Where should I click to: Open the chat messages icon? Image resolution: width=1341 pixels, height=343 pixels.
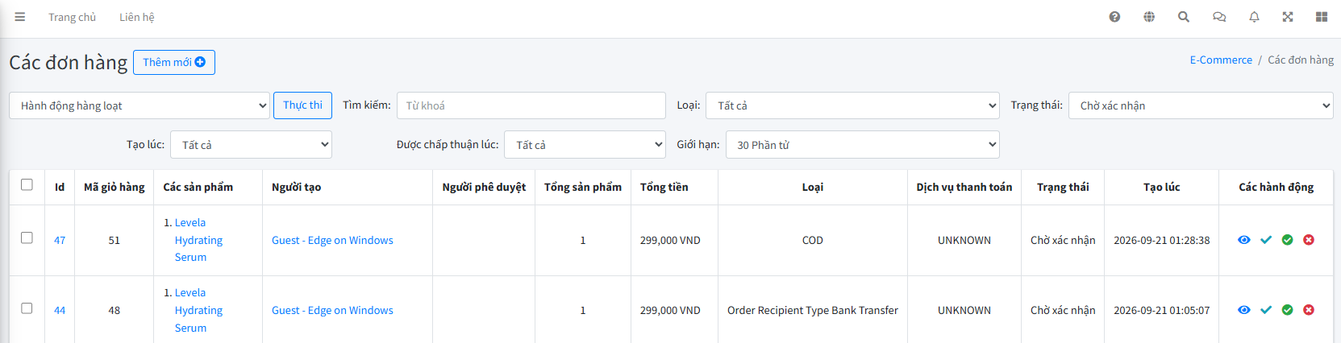pyautogui.click(x=1219, y=17)
